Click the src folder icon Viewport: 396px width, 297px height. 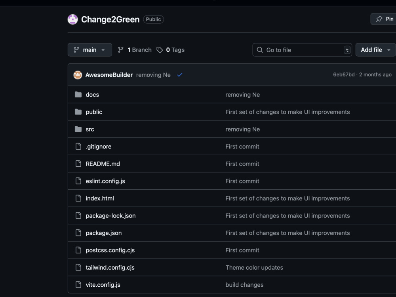coord(78,129)
